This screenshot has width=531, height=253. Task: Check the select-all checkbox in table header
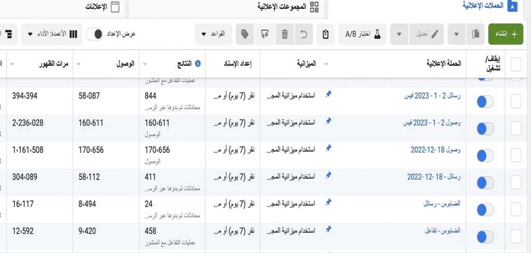coord(516,64)
